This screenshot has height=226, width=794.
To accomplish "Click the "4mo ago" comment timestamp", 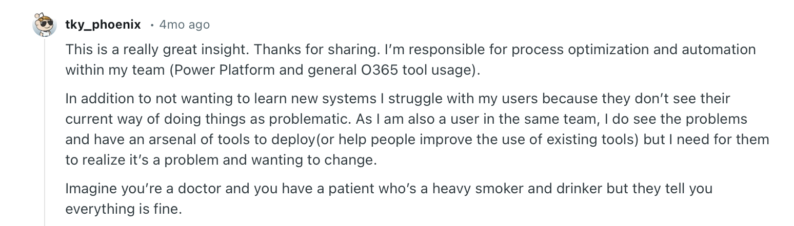I will pyautogui.click(x=185, y=25).
